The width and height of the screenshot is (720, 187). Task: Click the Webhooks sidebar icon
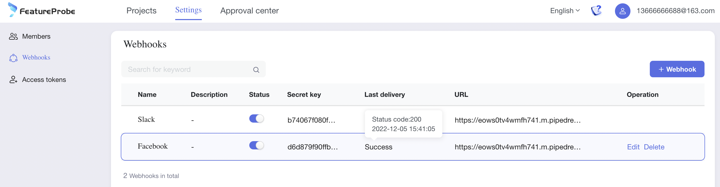coord(13,58)
